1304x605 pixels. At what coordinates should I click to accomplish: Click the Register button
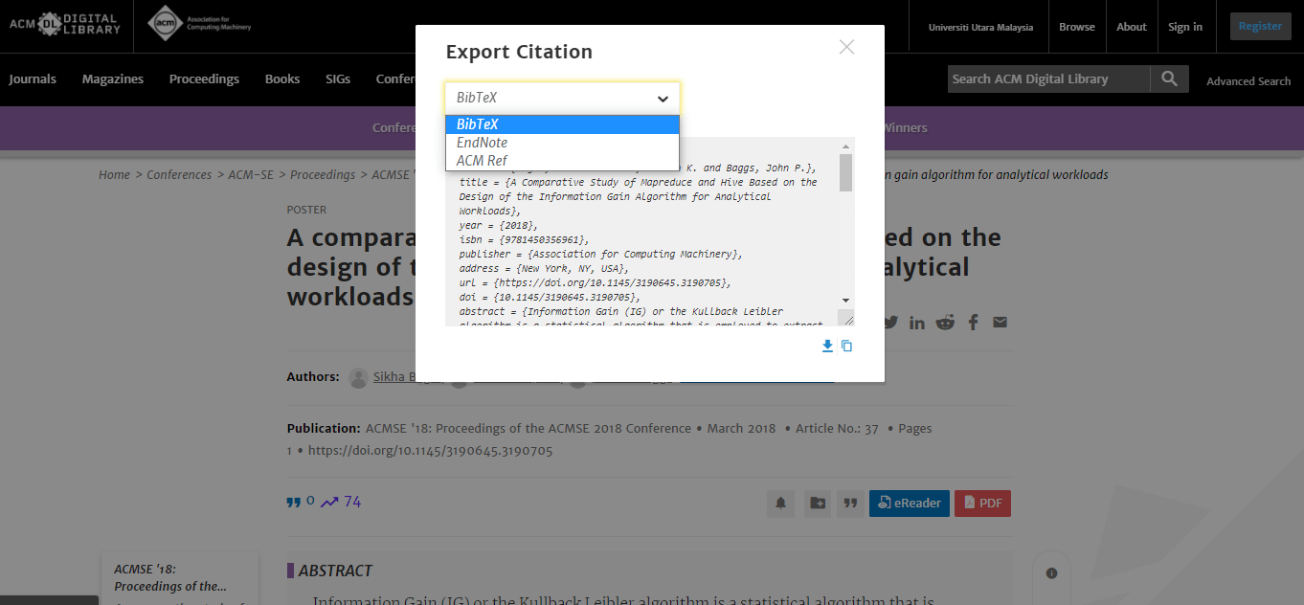(x=1260, y=27)
